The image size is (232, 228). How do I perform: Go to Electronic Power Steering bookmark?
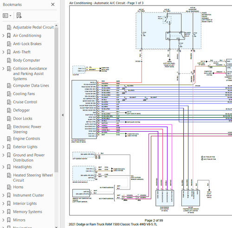pyautogui.click(x=27, y=129)
